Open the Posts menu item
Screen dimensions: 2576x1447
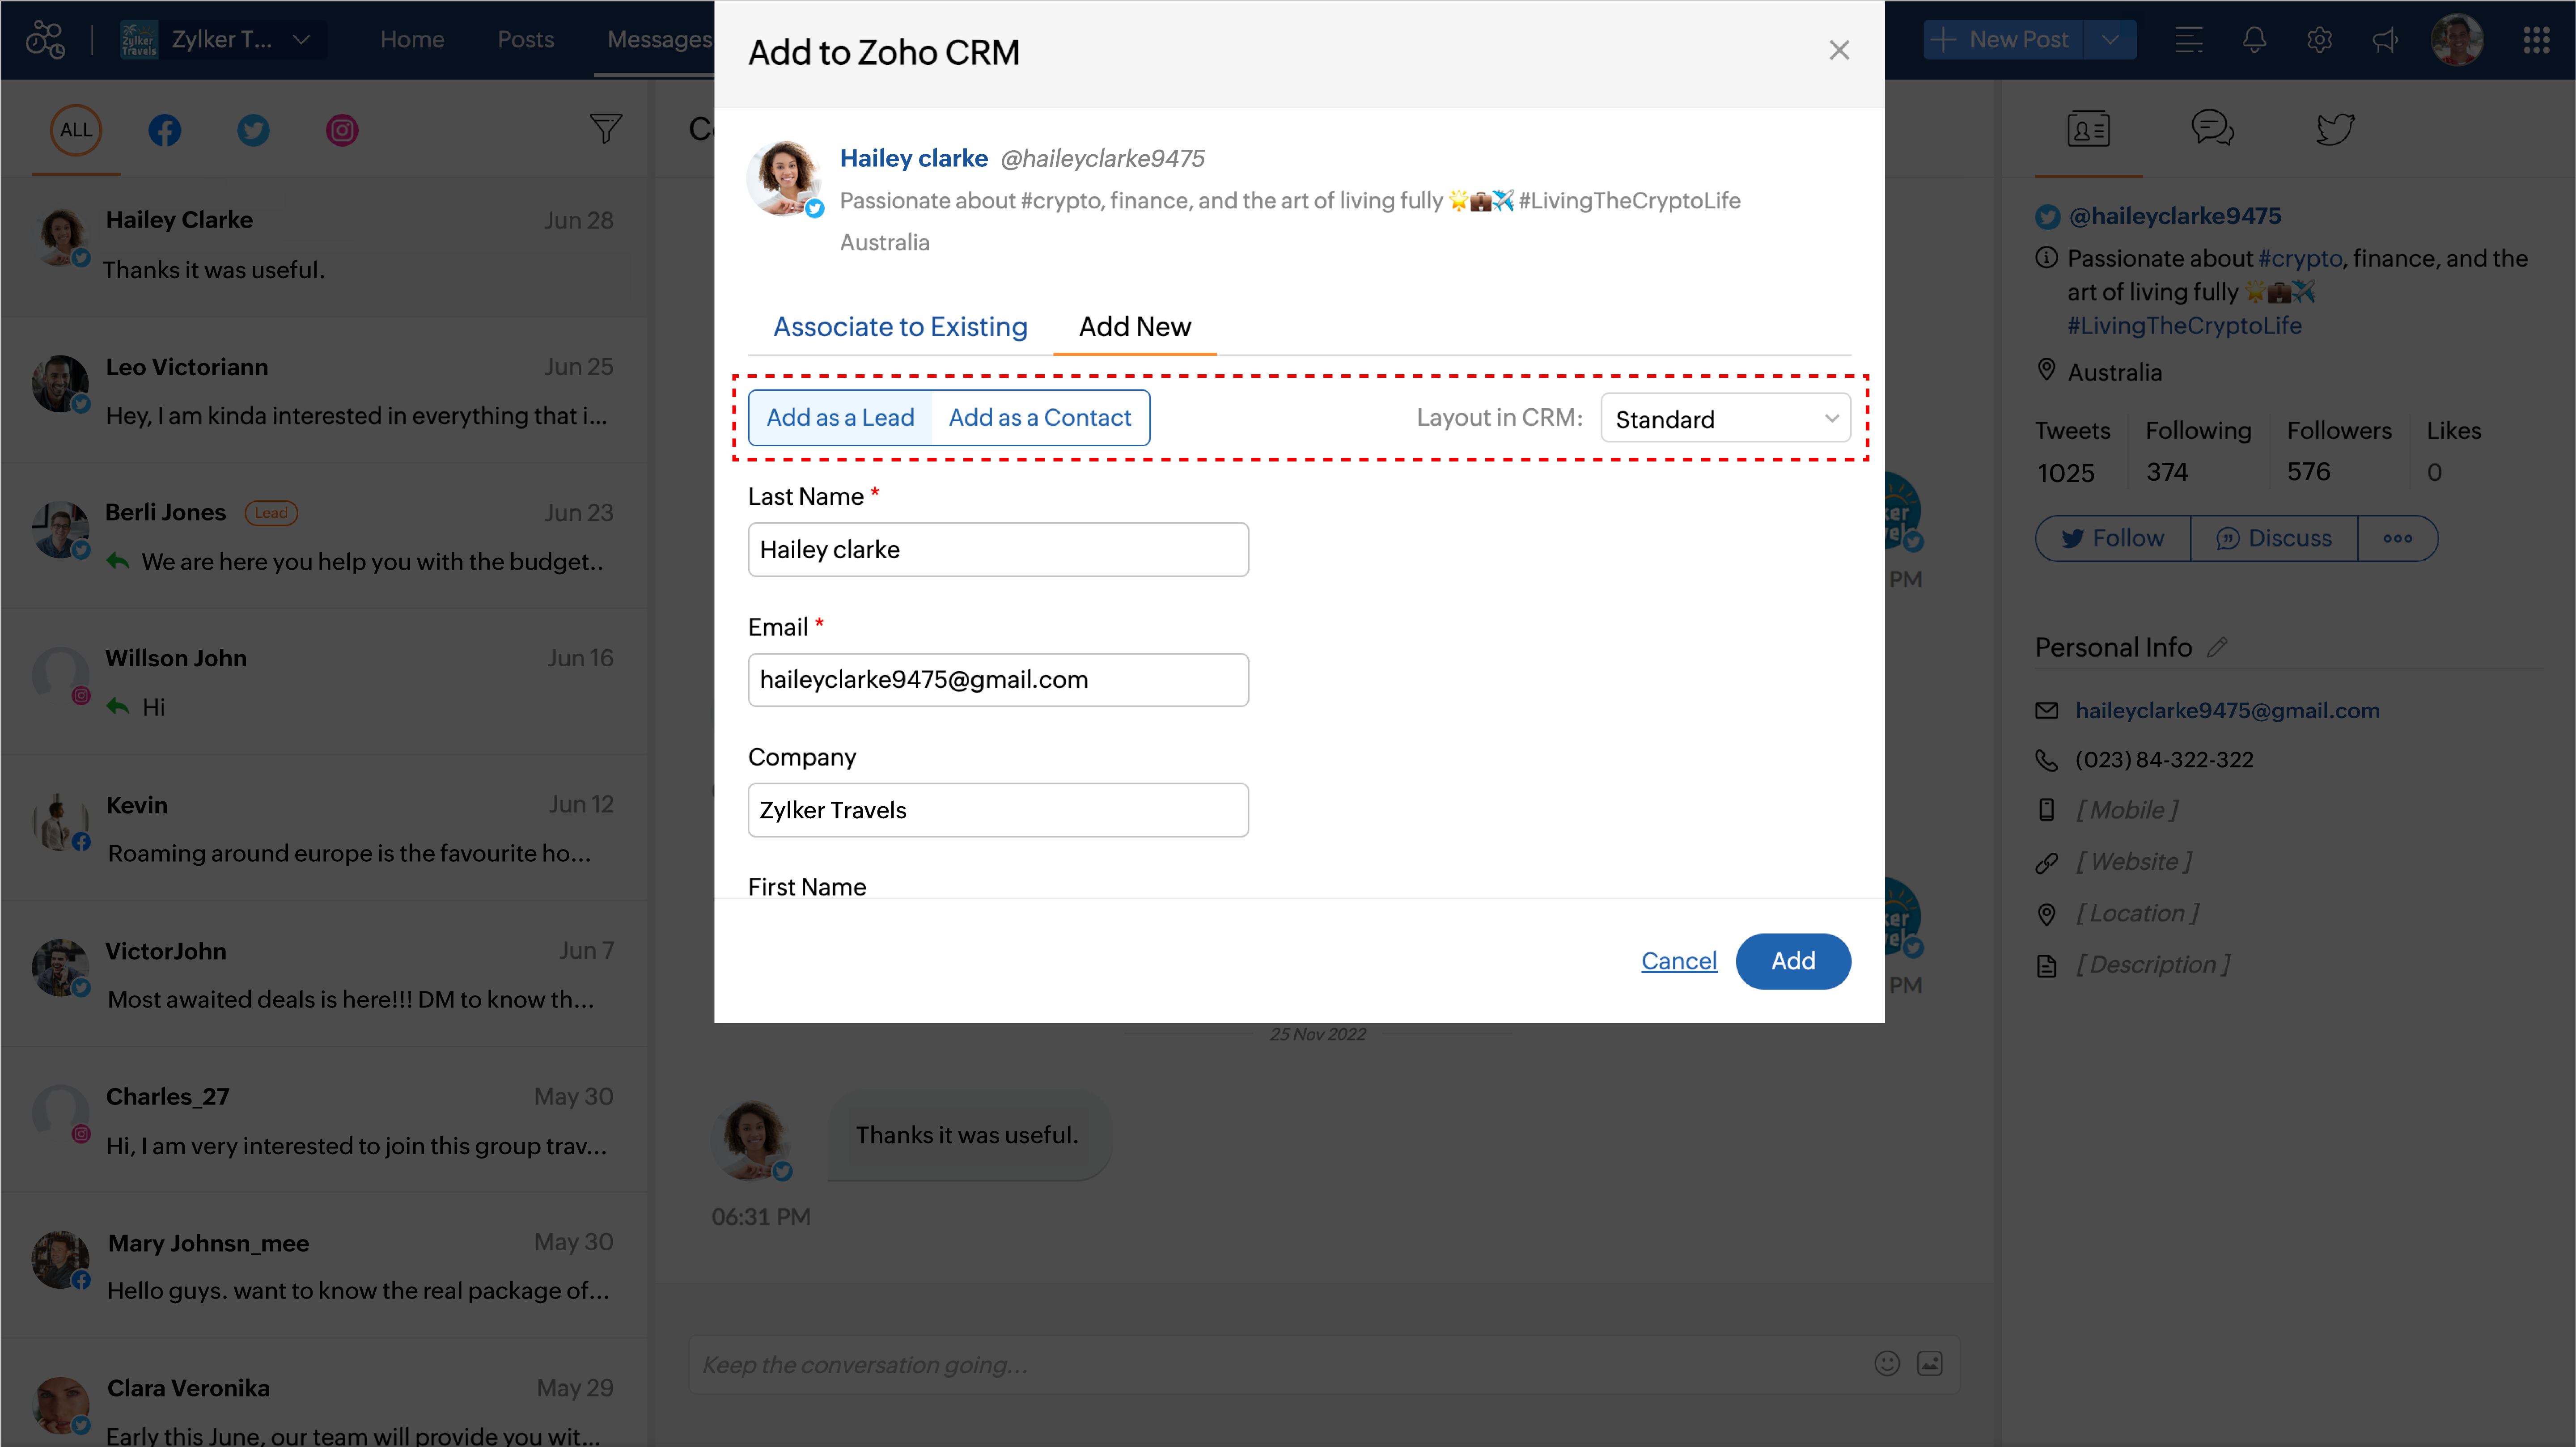525,40
